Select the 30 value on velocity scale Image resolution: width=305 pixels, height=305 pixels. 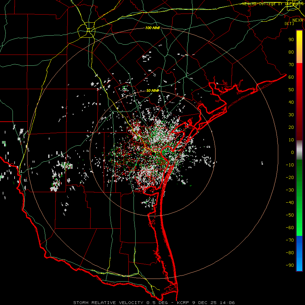pyautogui.click(x=291, y=115)
